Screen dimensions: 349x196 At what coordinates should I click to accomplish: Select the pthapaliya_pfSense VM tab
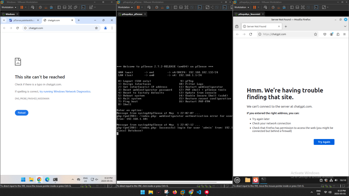click(x=132, y=14)
